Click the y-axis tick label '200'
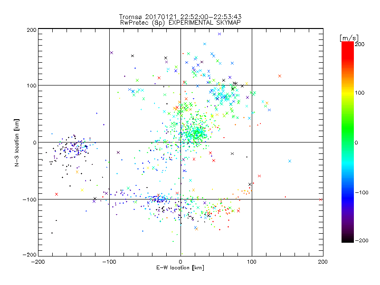This screenshot has width=380, height=285. click(x=31, y=30)
